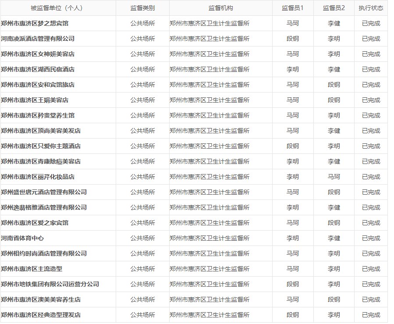
Task: Select 郑州市惠济区主流造型 row name
Action: 32,269
